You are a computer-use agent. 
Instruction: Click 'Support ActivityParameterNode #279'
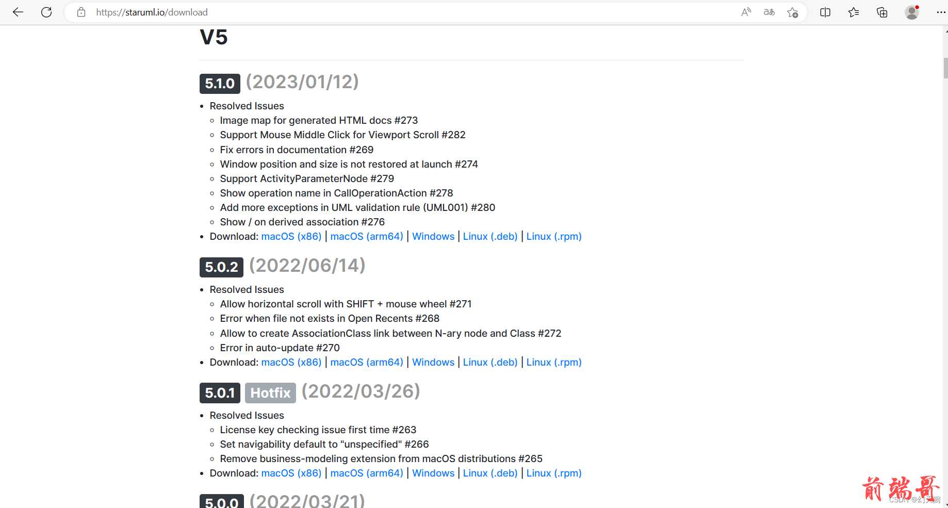[x=307, y=178]
